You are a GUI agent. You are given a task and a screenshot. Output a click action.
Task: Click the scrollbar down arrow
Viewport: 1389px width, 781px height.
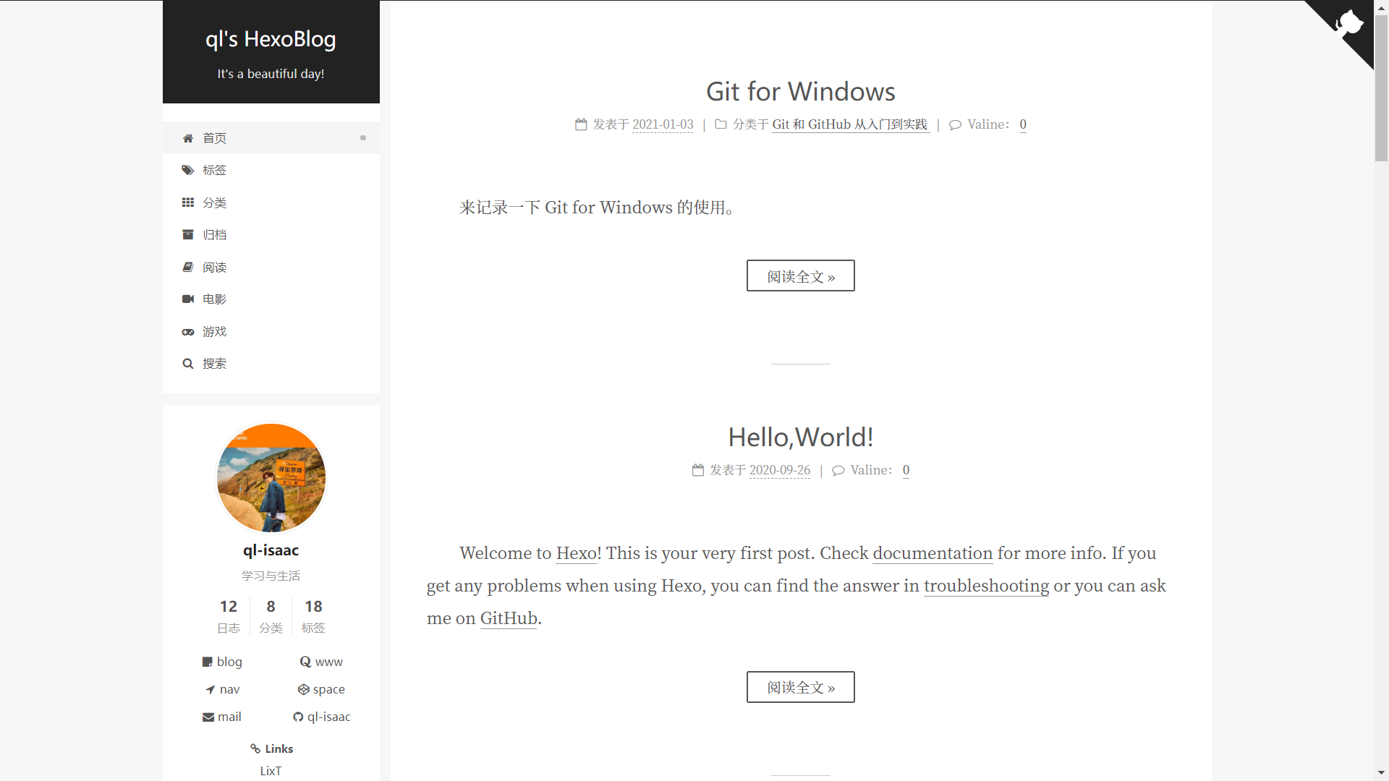[1381, 774]
